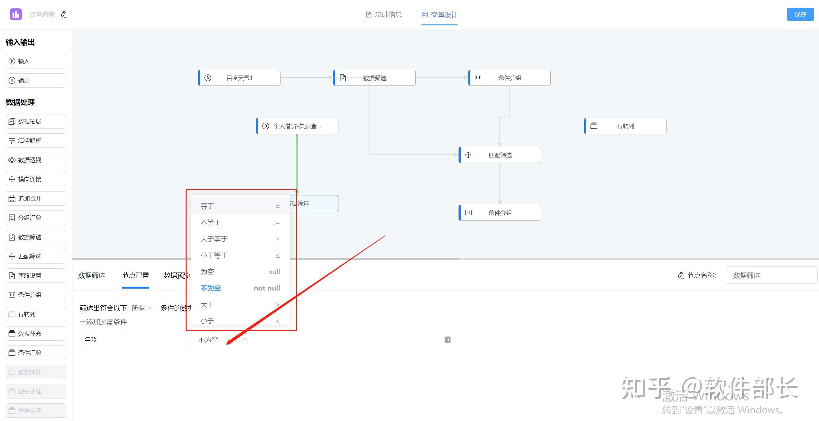
Task: Open the 节点配置 tab
Action: [x=135, y=275]
